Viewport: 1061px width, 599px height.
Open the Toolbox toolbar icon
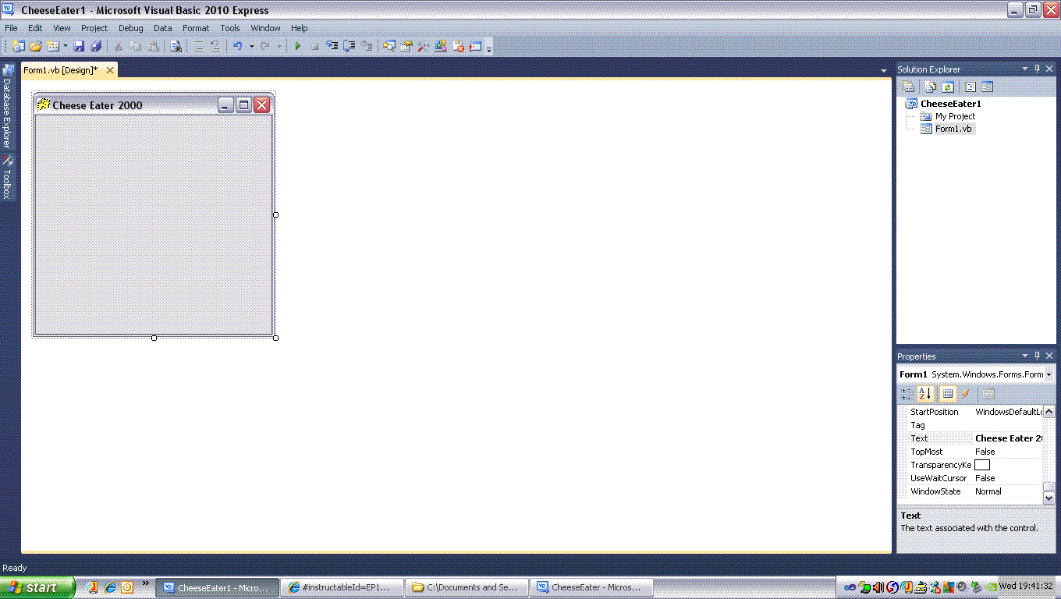click(424, 47)
